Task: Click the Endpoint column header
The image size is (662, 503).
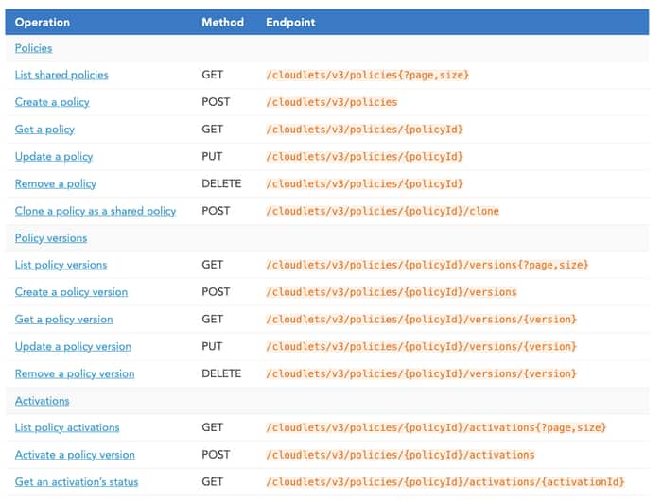Action: 291,22
